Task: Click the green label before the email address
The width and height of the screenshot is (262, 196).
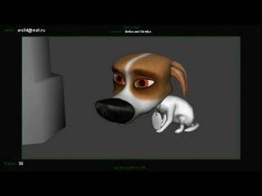Action: coord(9,31)
